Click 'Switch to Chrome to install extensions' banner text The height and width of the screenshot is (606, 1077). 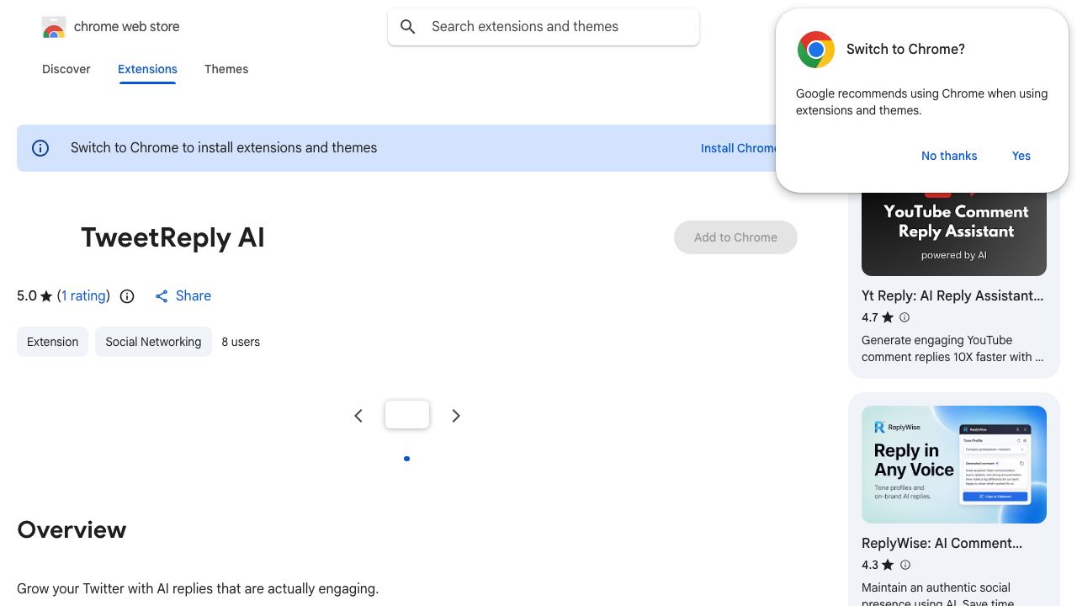point(224,148)
